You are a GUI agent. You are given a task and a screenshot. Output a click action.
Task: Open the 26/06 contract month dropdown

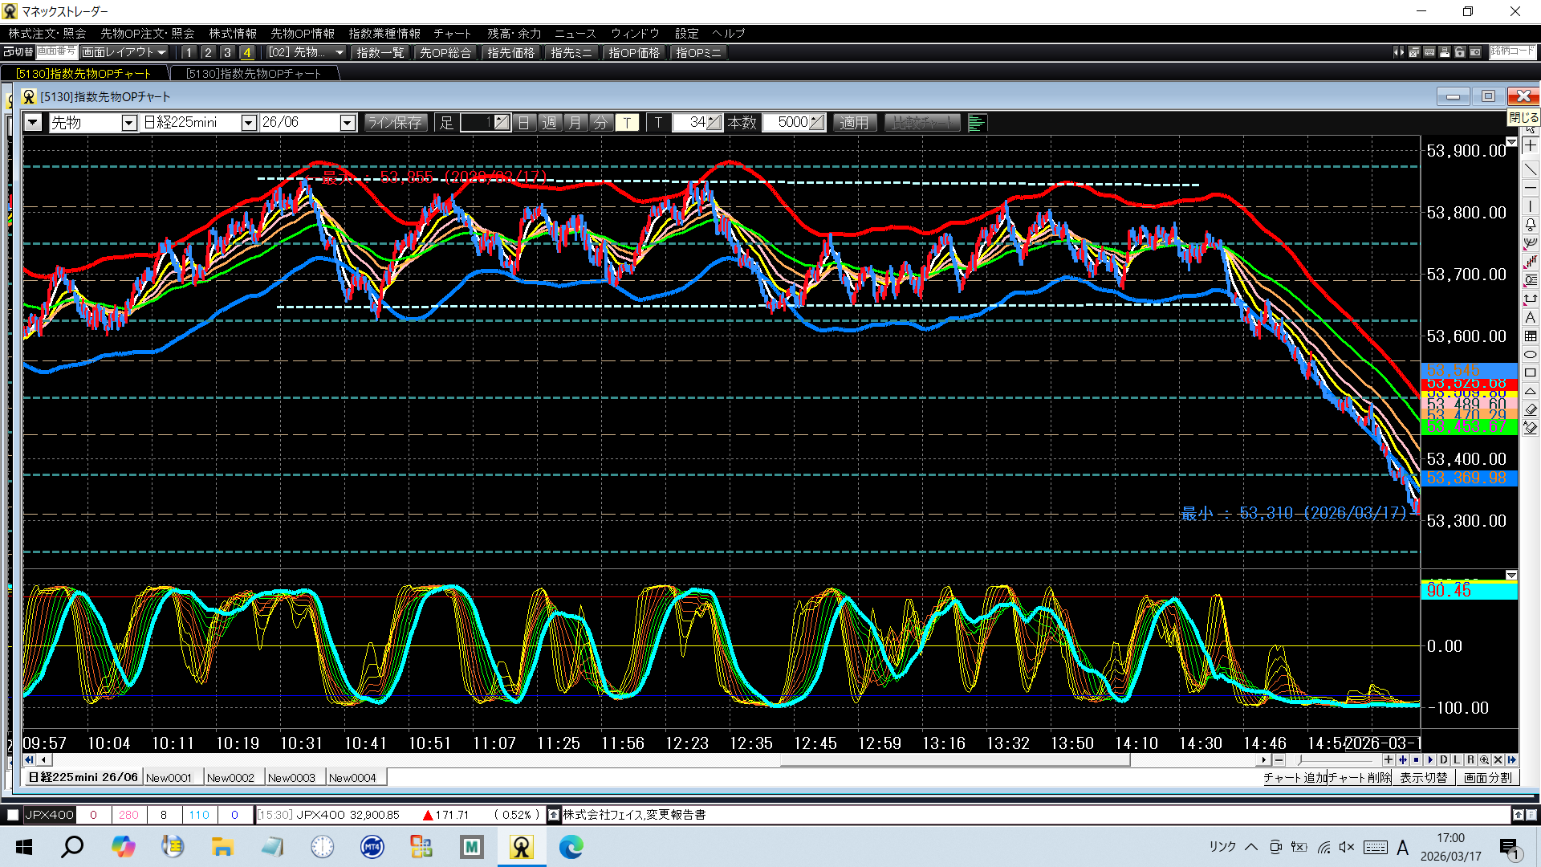click(x=348, y=123)
